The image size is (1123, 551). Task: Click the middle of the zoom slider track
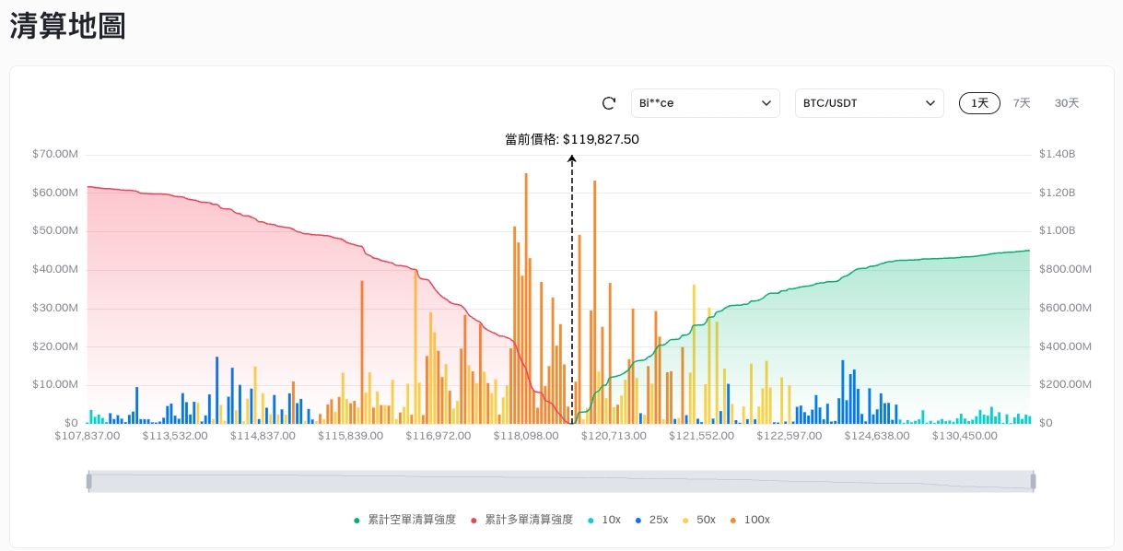click(560, 481)
